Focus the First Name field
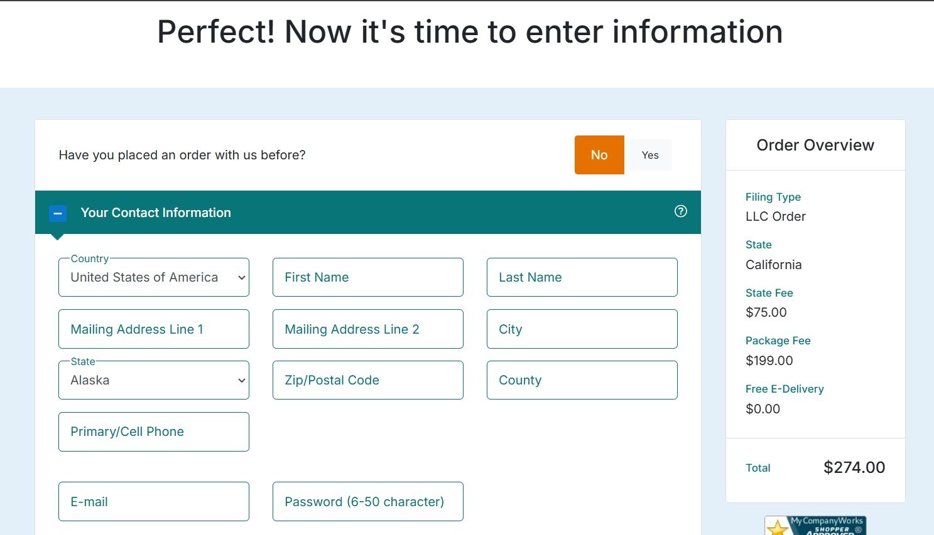934x535 pixels. point(368,277)
